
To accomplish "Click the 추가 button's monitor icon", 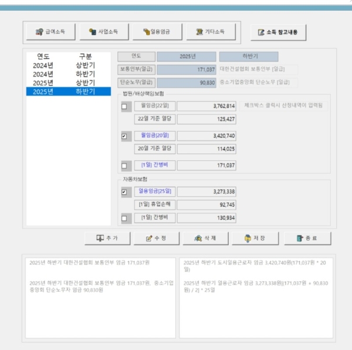I will click(x=100, y=238).
